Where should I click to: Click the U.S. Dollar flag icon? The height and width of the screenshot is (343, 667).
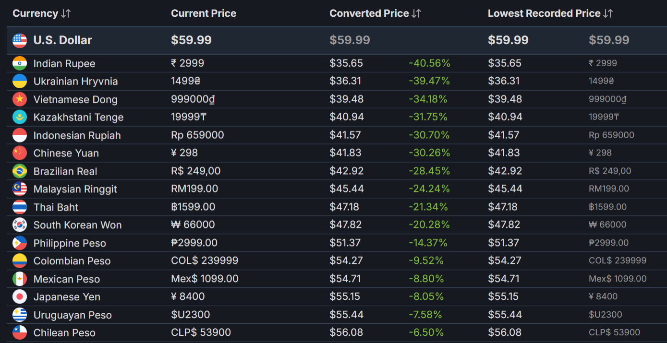click(x=20, y=40)
